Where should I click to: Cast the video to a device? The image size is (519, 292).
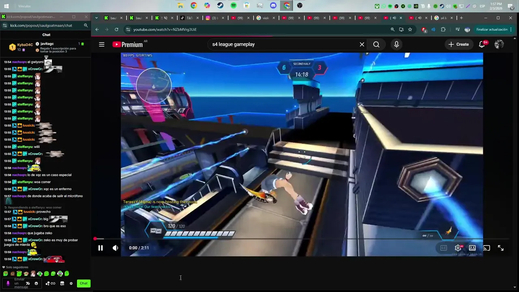pyautogui.click(x=487, y=248)
